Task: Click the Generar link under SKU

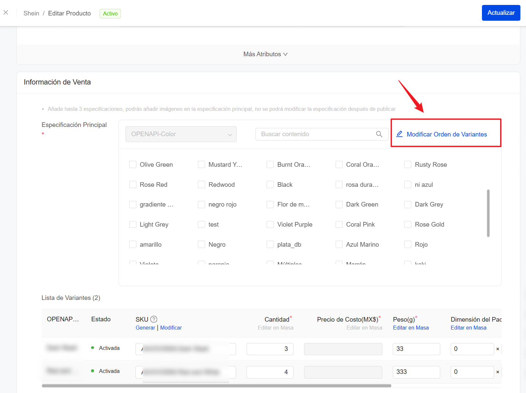Action: tap(145, 328)
